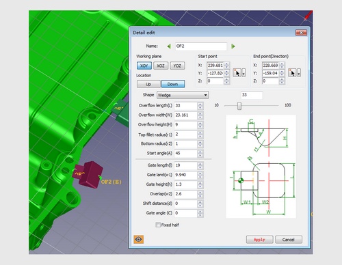The width and height of the screenshot is (342, 265).
Task: Edit the Overflow length(L) field
Action: click(185, 106)
